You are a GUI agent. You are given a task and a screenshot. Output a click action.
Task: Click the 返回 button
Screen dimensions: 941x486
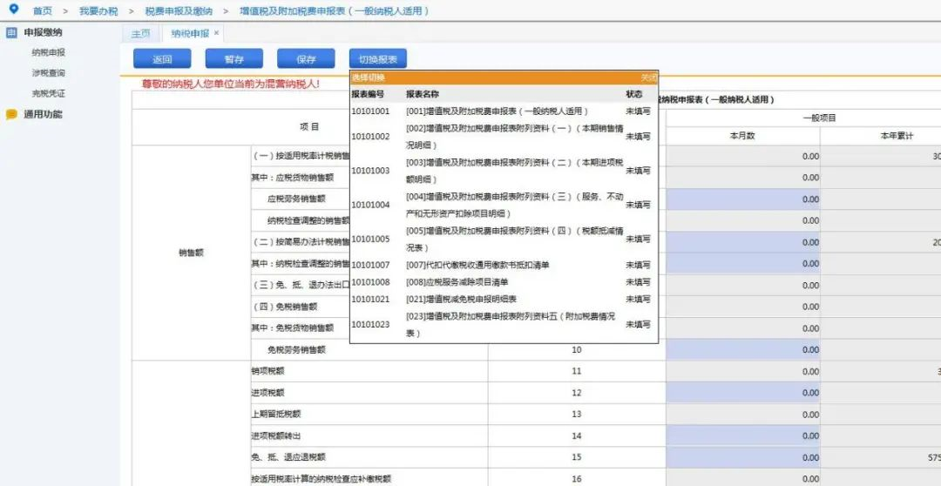(162, 59)
